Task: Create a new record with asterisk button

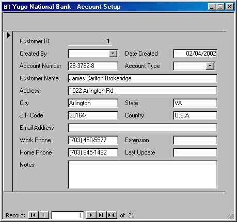Action: (x=112, y=215)
